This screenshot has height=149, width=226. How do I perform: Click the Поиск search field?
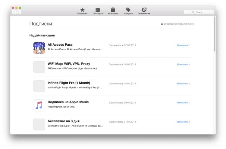click(199, 12)
